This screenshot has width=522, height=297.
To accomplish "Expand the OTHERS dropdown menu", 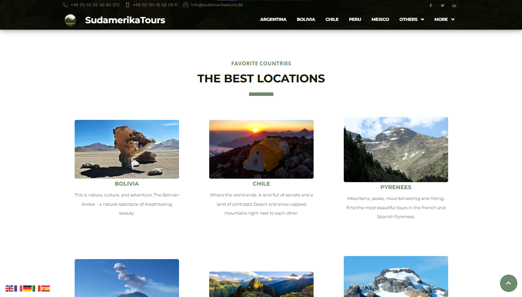I will pos(412,19).
